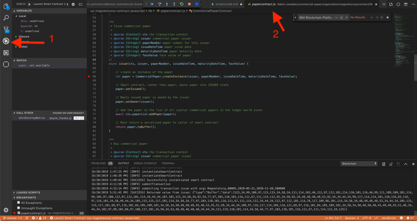Click red Stop in debug toolbar
Viewport: 417px width, 221px height.
point(189,4)
